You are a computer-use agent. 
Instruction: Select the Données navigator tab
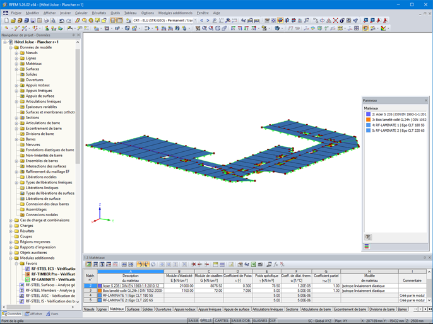click(x=11, y=314)
